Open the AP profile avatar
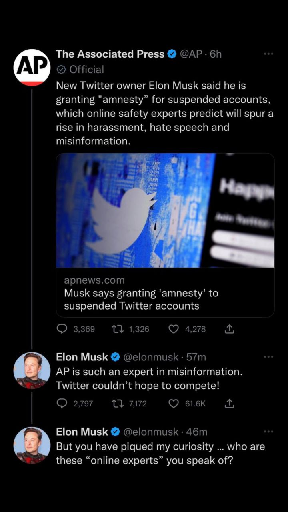 32,67
